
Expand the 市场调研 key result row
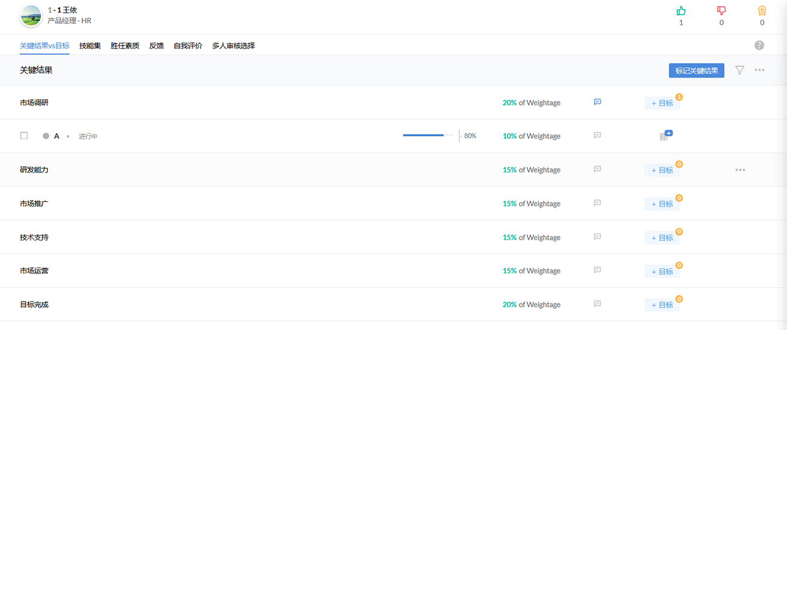[x=34, y=103]
